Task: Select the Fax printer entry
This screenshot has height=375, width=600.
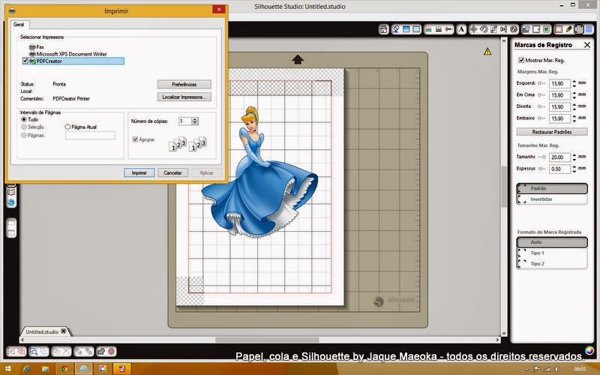Action: pyautogui.click(x=37, y=46)
